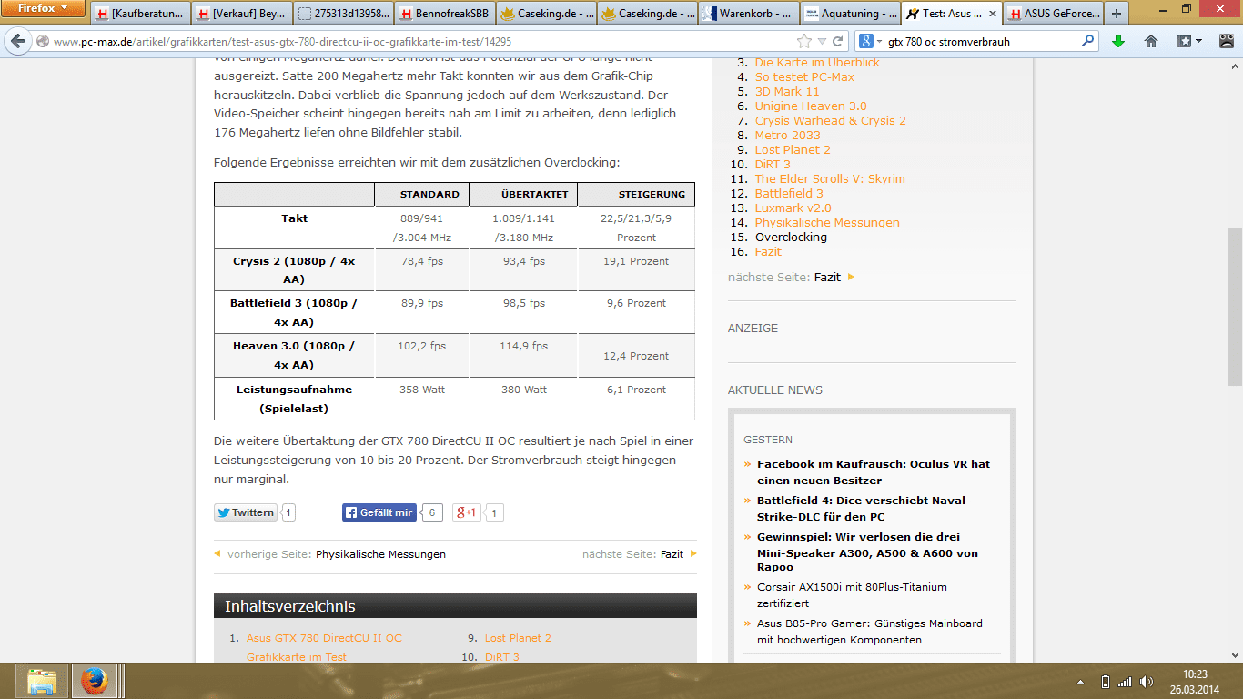Open the URL history dropdown arrow
Viewport: 1243px width, 699px height.
[x=822, y=41]
